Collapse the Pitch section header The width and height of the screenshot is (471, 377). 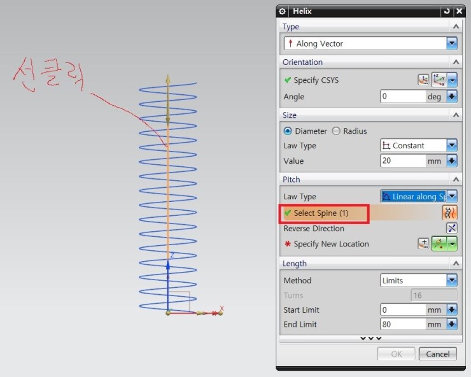pos(455,180)
